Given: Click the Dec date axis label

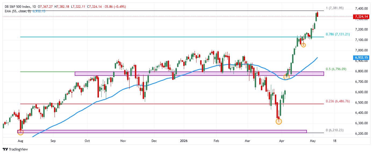Looking at the screenshot, I should pyautogui.click(x=154, y=141).
